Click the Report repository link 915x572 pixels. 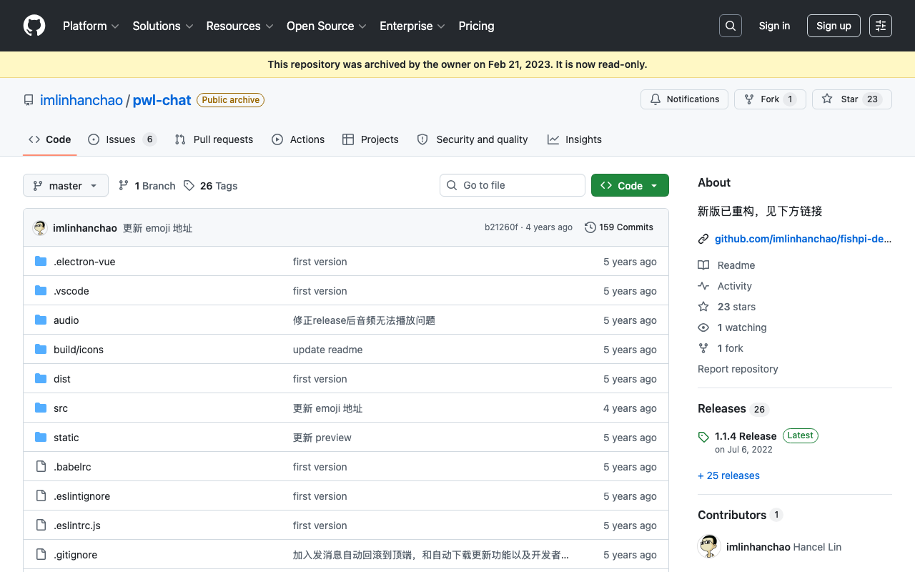[x=738, y=369]
